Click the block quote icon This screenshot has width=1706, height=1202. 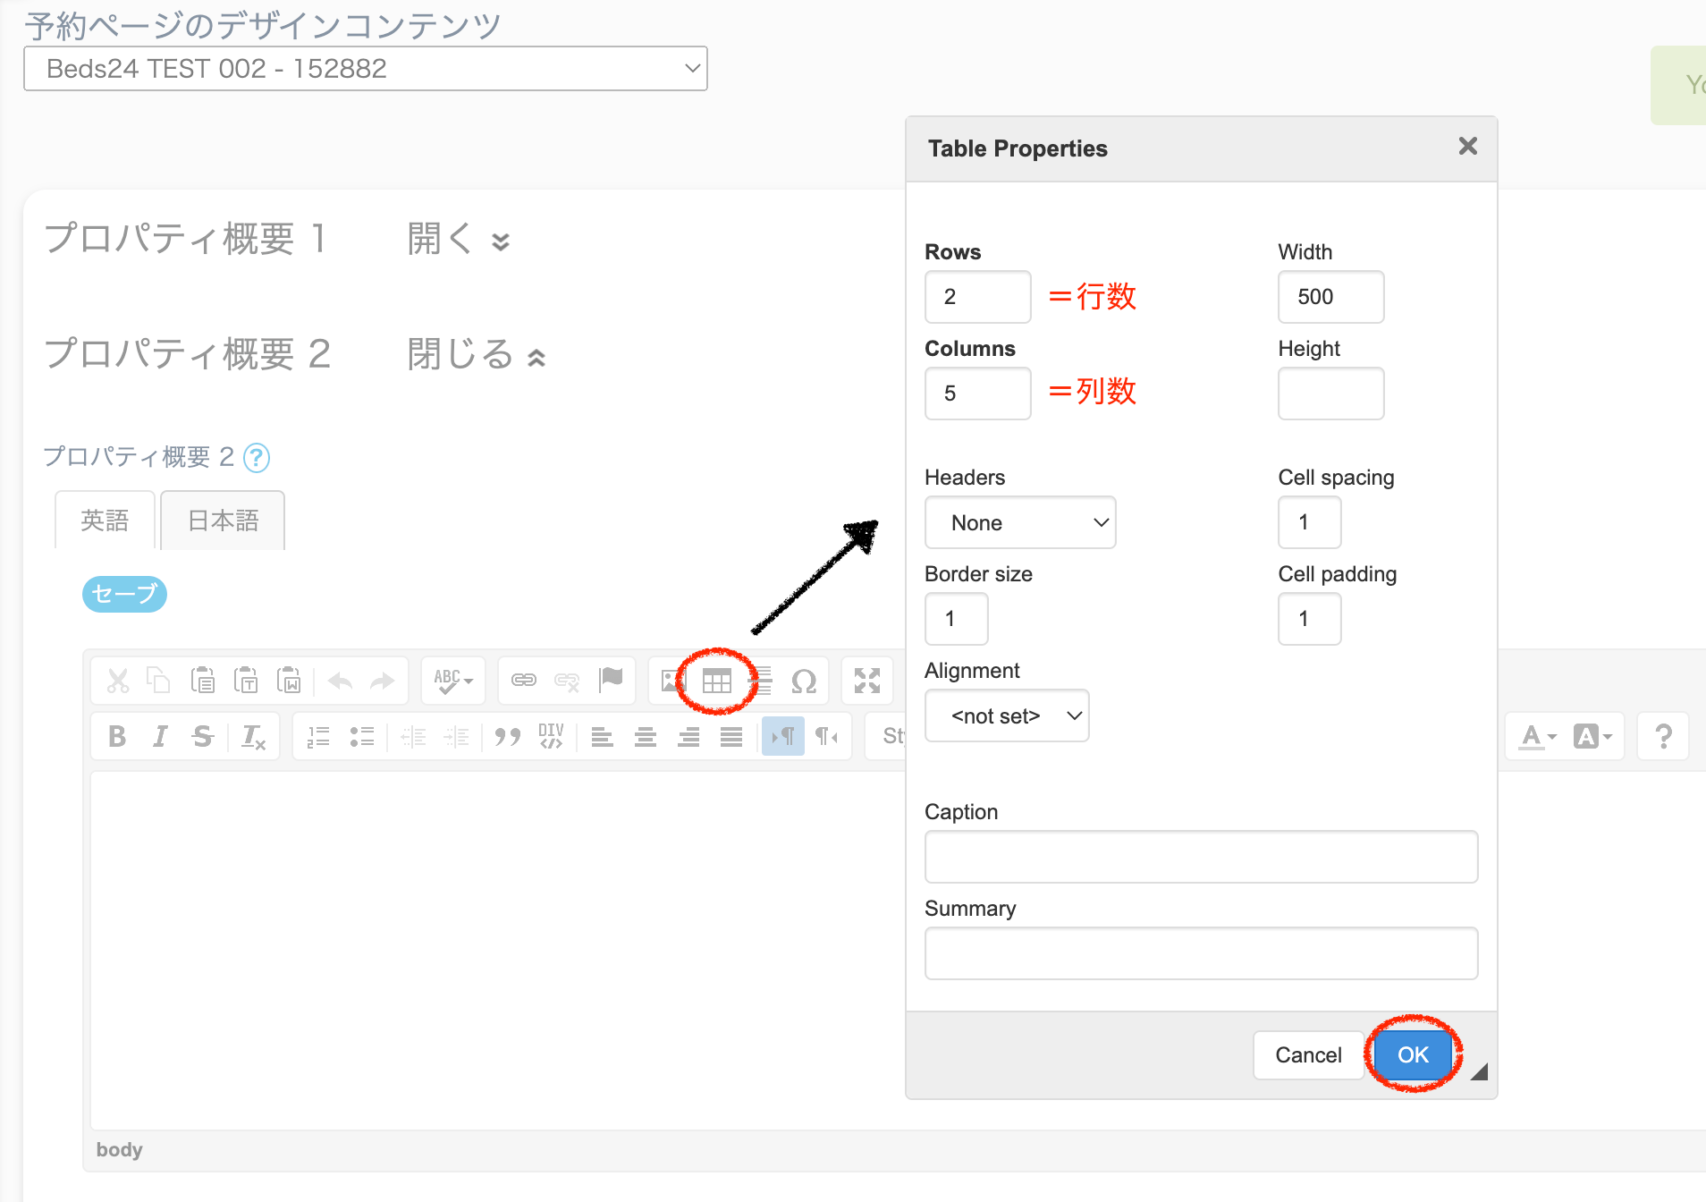pos(508,737)
